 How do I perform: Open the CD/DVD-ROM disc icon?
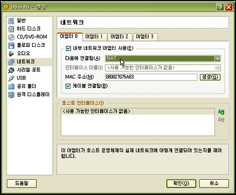coord(11,37)
